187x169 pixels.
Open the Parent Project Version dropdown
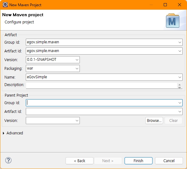pyautogui.click(x=77, y=121)
